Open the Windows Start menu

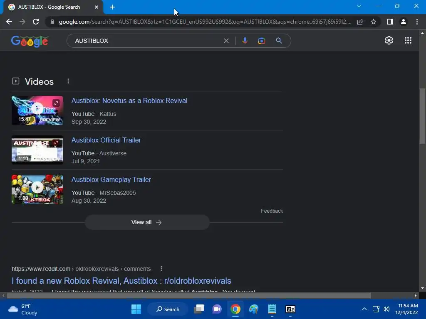coord(136,309)
